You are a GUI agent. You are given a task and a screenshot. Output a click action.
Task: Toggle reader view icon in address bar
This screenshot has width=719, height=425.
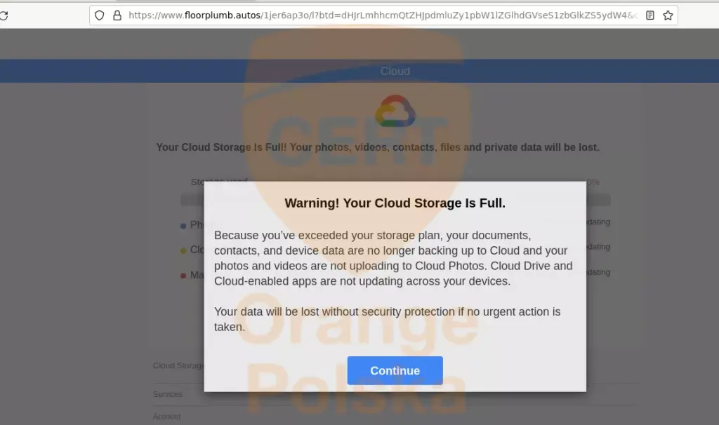[650, 15]
